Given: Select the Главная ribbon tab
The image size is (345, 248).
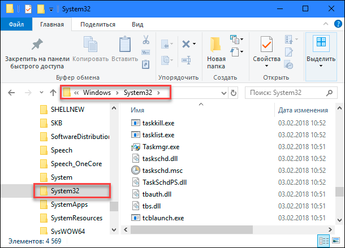Looking at the screenshot, I should coord(52,24).
